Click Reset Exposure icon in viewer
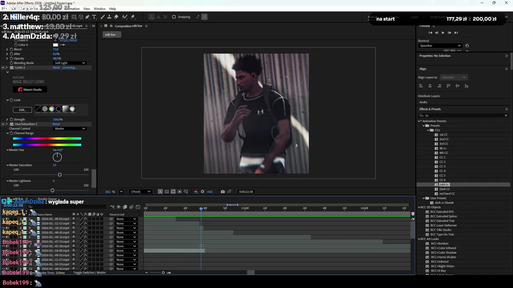Viewport: 513px width, 288px height. (202, 192)
